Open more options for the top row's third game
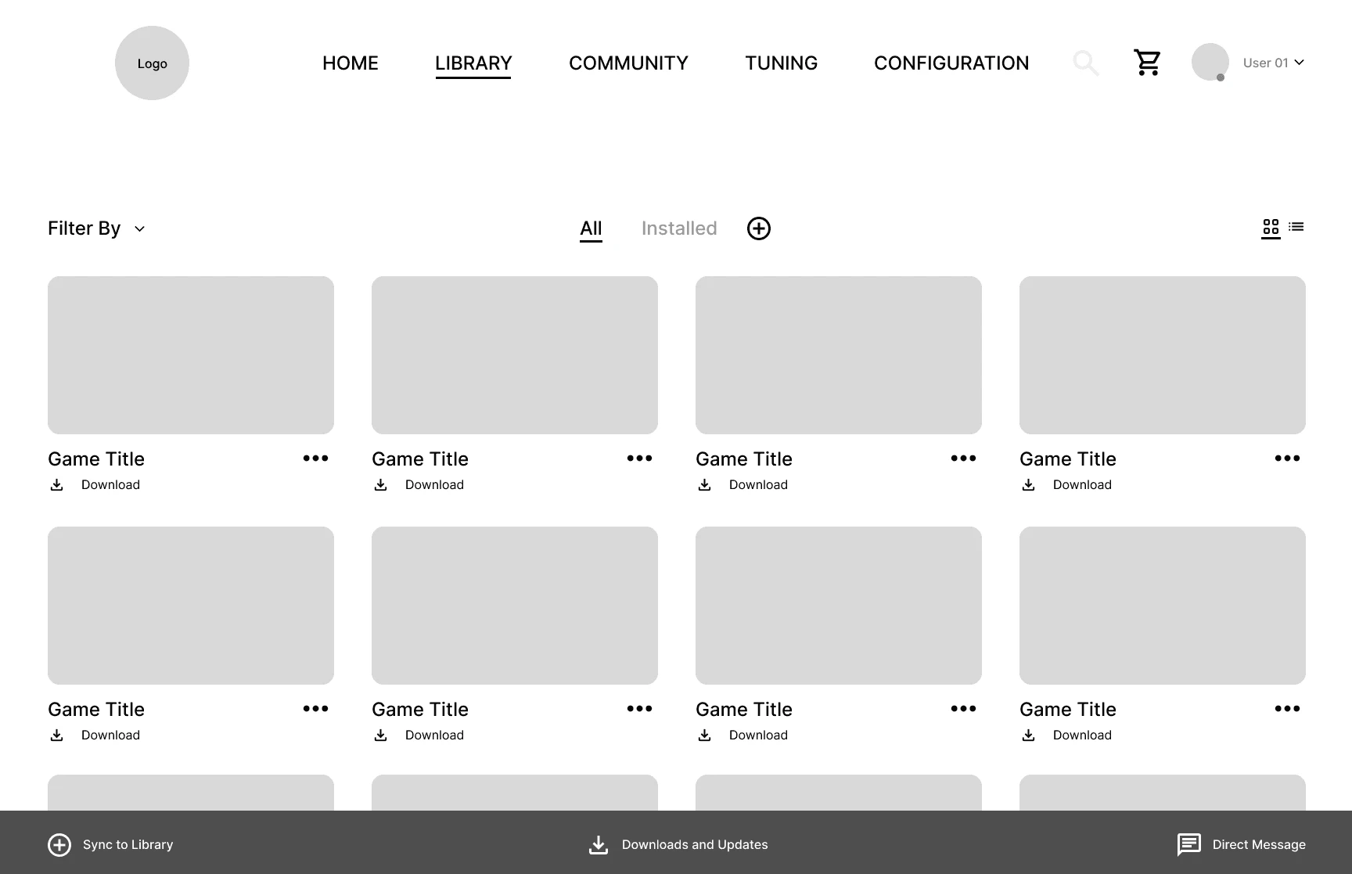Viewport: 1352px width, 874px height. 963,459
